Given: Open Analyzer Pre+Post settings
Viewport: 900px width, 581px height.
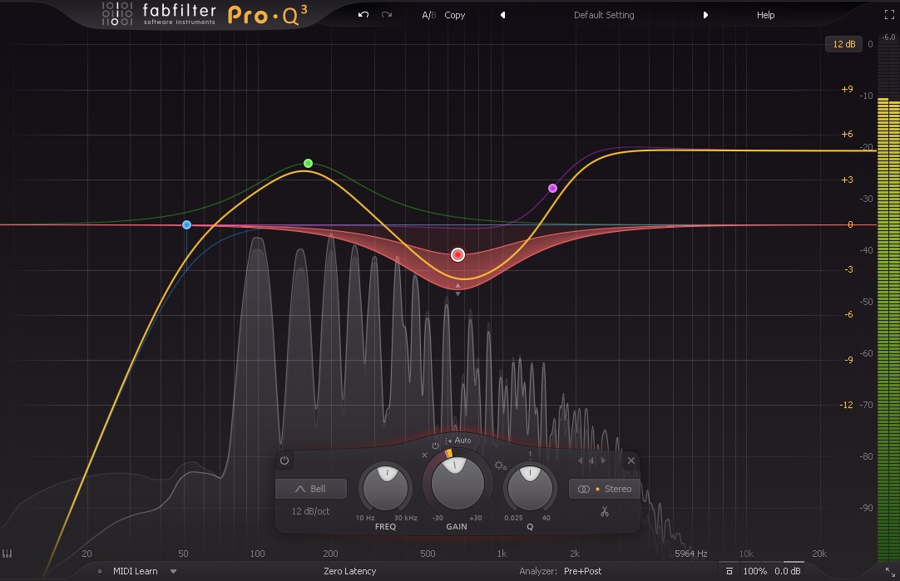Looking at the screenshot, I should 582,571.
